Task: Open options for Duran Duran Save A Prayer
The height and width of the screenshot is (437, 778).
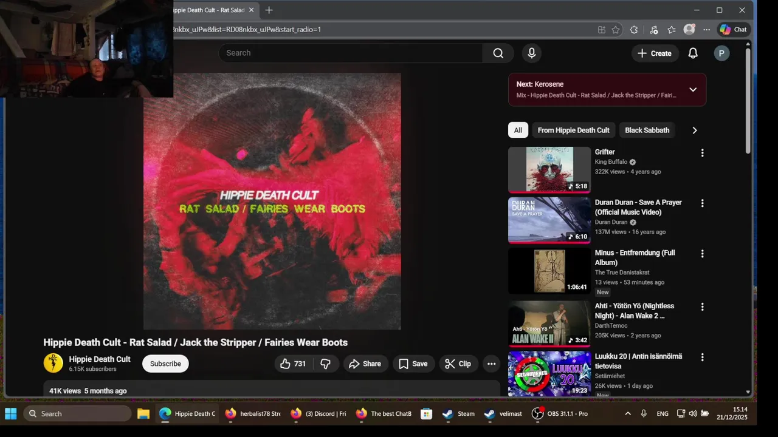Action: pos(702,203)
